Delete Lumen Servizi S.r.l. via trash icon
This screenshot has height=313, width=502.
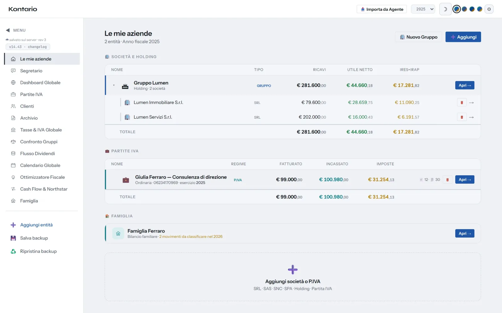(x=462, y=117)
